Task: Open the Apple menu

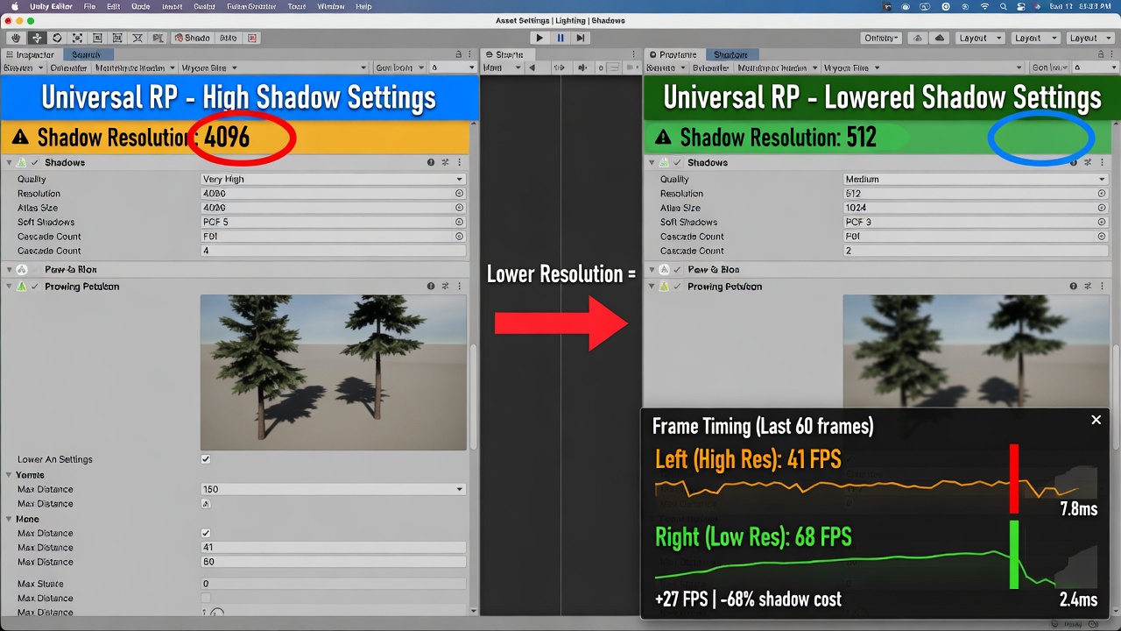Action: (x=14, y=6)
